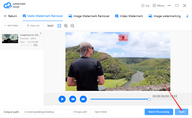Screen dimensions: 192x118
Task: Click the 00:08:09/00:12:03 timestamp
Action: [x=165, y=96]
